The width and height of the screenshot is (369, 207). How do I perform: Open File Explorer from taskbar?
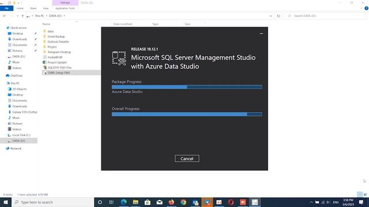(135, 202)
